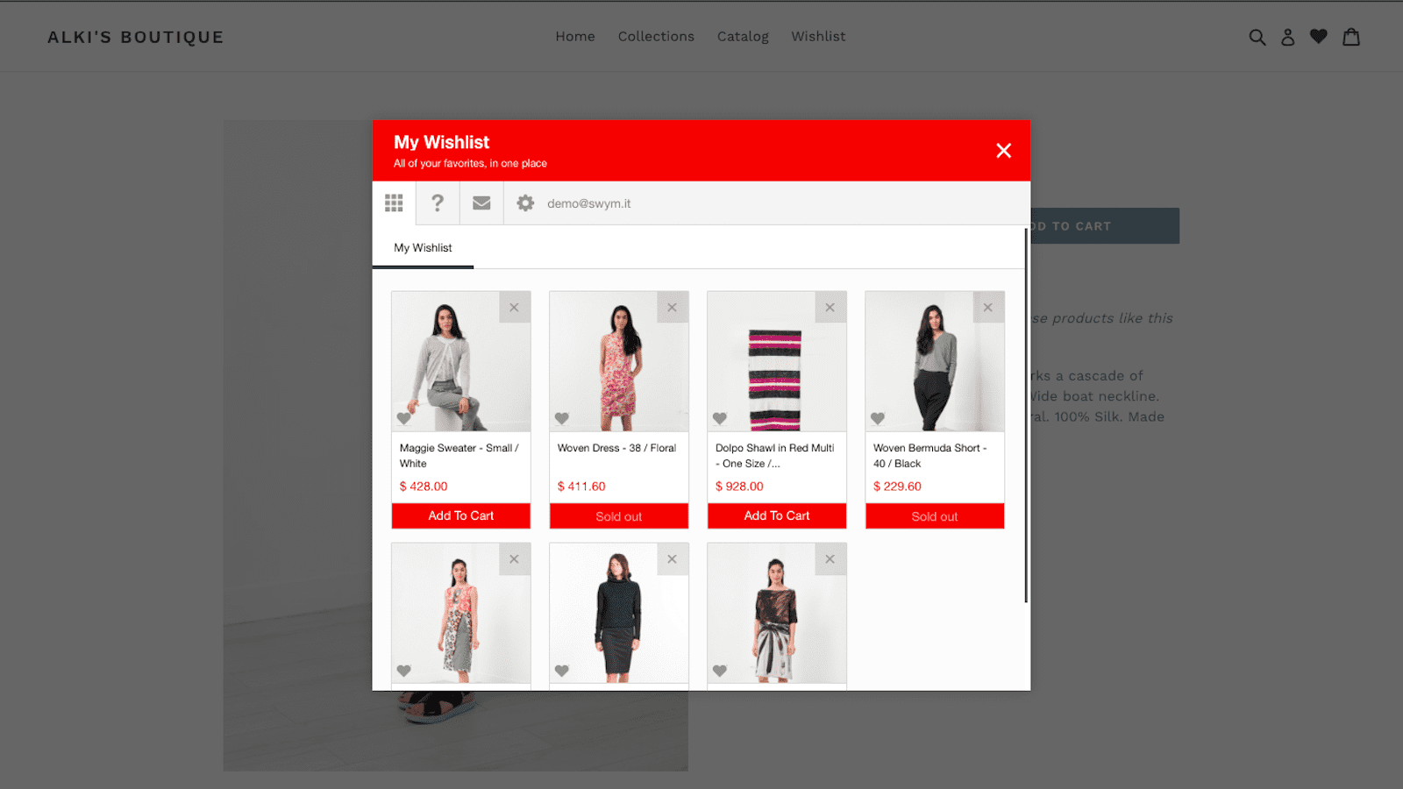Remove Maggie Sweater from wishlist
Screen dimensions: 1403x789
(515, 308)
